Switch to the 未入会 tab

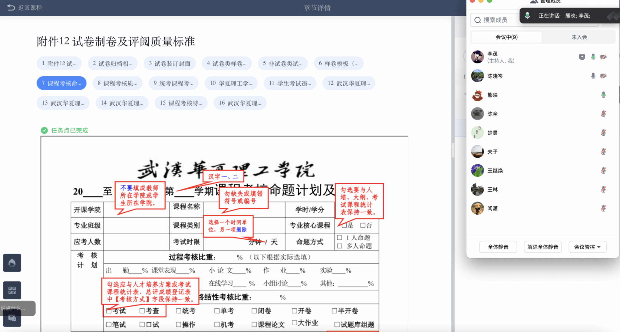pyautogui.click(x=579, y=37)
